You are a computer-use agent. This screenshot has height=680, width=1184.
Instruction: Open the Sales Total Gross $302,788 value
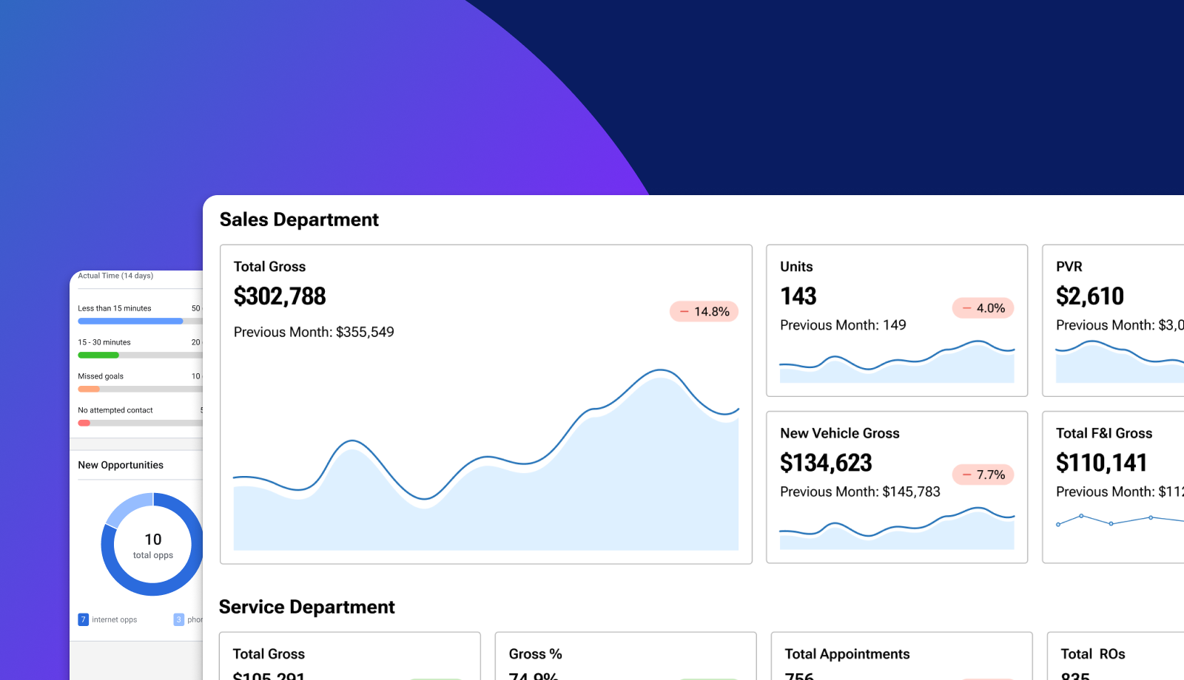pos(280,296)
